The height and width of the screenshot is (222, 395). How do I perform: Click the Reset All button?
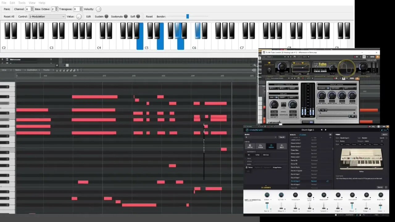point(9,17)
